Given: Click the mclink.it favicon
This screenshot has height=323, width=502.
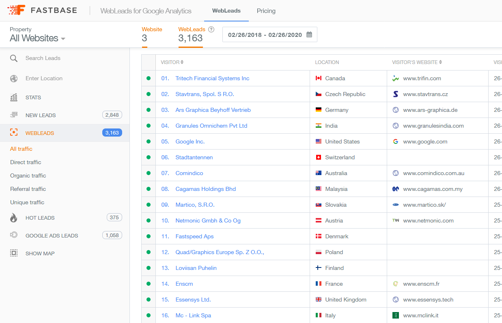Looking at the screenshot, I should click(x=396, y=315).
